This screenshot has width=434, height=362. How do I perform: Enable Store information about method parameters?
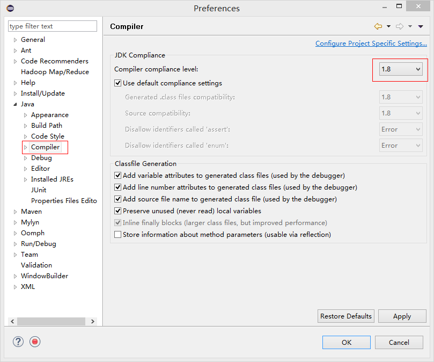[x=117, y=235]
